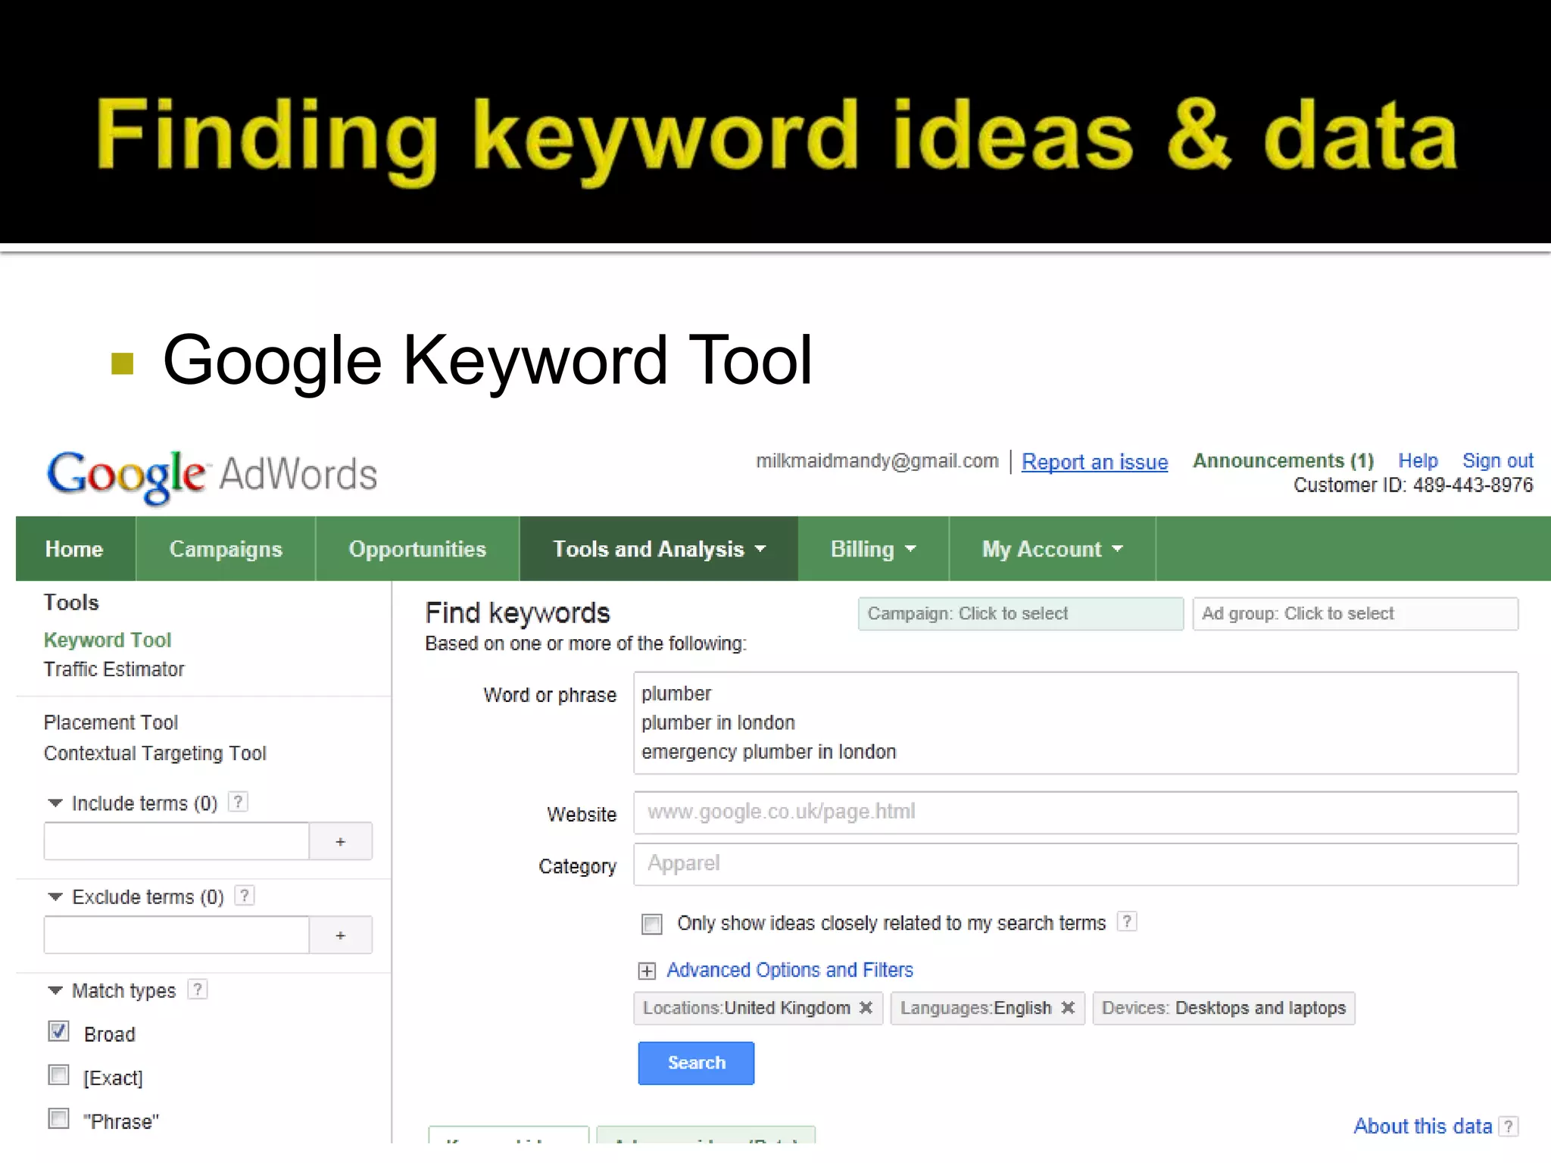
Task: Collapse the Match types section
Action: [55, 991]
